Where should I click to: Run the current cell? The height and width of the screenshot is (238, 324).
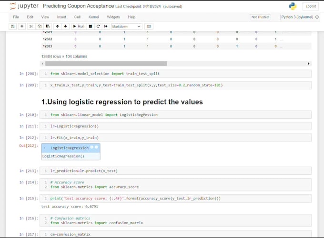coord(79,27)
